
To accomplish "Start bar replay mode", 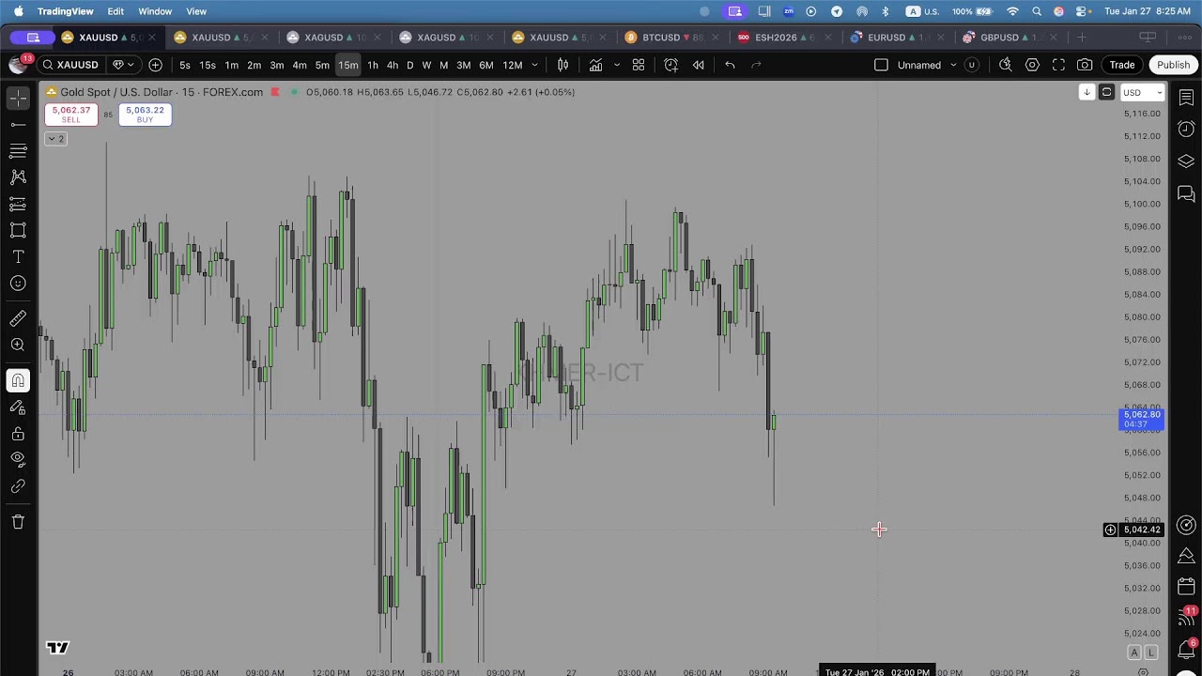I will click(699, 65).
